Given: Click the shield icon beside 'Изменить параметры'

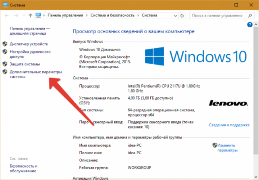Looking at the screenshot, I should (215, 145).
